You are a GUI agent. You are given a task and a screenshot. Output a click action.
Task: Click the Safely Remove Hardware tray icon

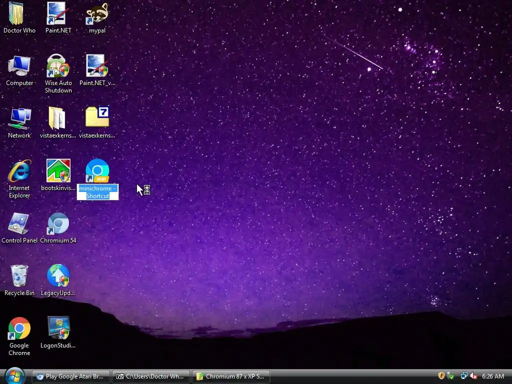[x=450, y=376]
